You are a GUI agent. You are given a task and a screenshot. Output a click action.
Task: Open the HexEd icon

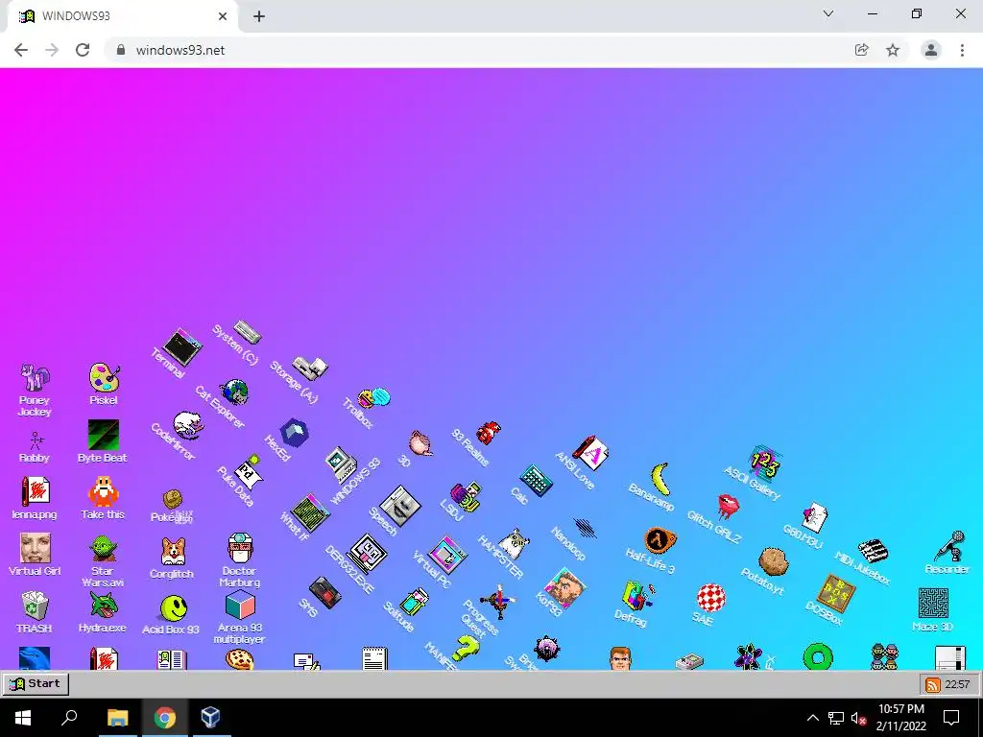pyautogui.click(x=294, y=433)
